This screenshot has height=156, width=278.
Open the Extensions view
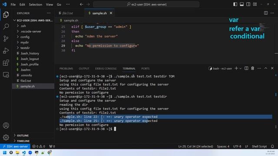pos(6,62)
